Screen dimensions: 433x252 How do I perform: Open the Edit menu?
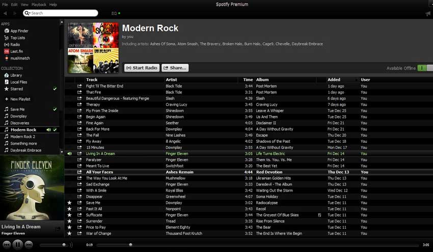(x=14, y=5)
